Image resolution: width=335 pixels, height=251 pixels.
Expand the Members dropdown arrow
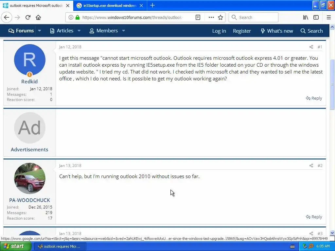coord(123,31)
